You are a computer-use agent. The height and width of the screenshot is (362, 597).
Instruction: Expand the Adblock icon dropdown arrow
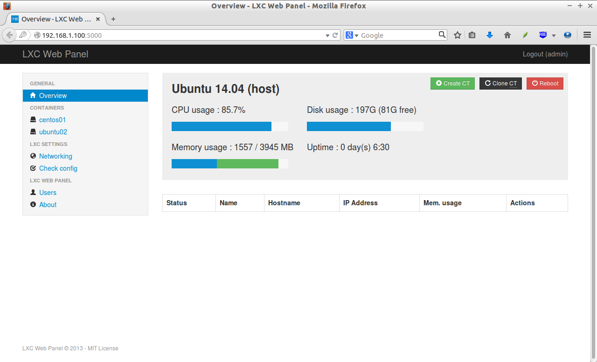[x=554, y=35]
